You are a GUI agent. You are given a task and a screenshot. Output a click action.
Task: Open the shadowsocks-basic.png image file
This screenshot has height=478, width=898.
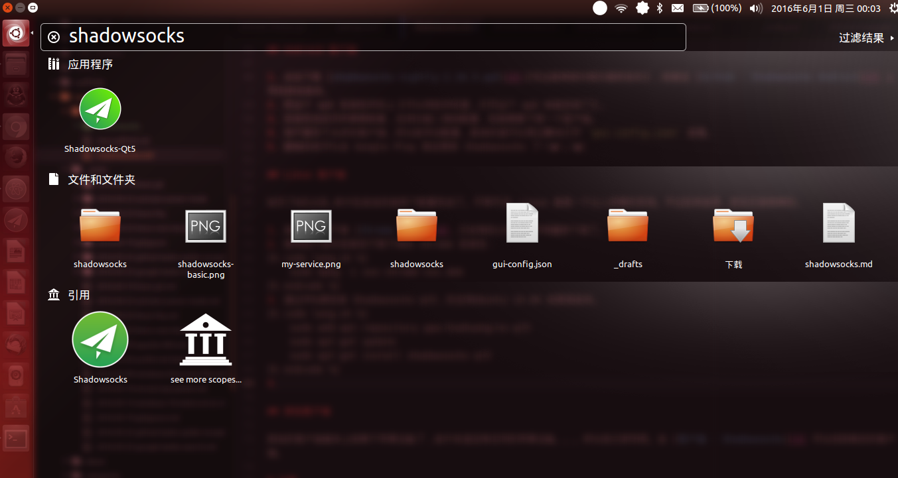(x=206, y=241)
